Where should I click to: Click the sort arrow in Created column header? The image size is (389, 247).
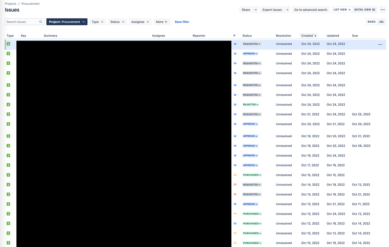tap(315, 36)
